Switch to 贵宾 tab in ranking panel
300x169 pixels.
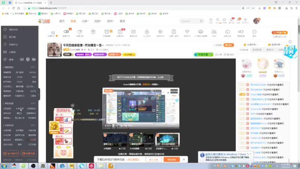tap(270, 50)
